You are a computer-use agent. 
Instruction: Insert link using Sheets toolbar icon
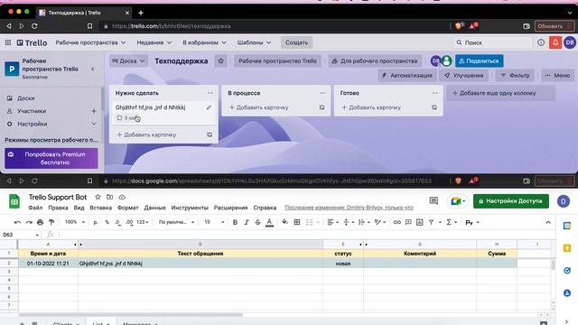click(396, 222)
